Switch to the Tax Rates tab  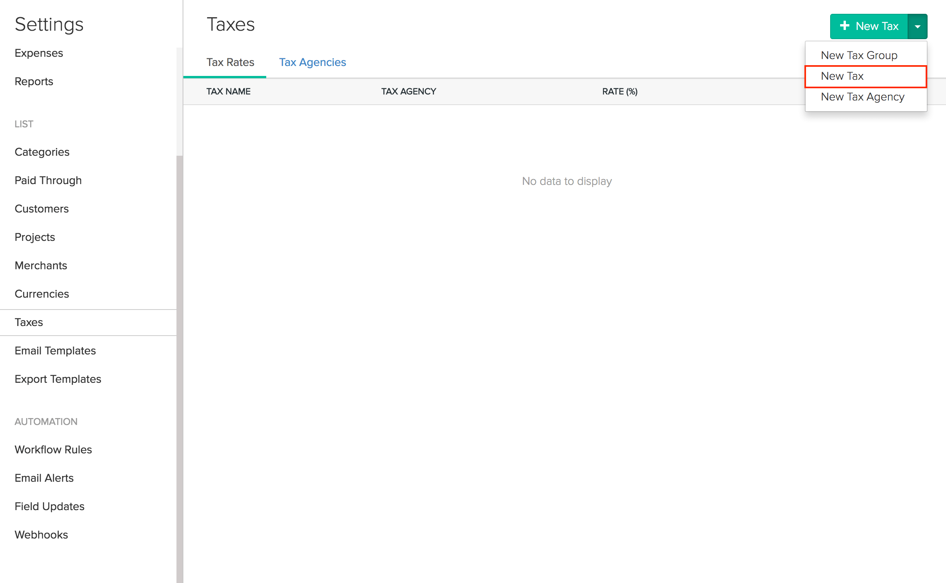pyautogui.click(x=230, y=62)
